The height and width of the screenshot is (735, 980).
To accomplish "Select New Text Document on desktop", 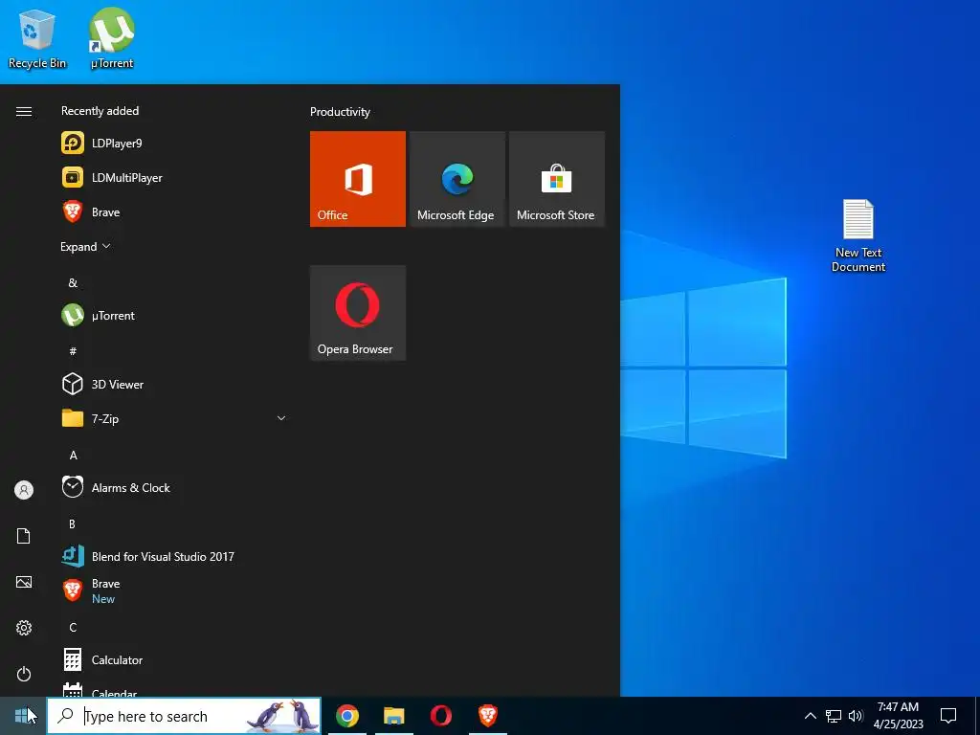I will click(857, 235).
